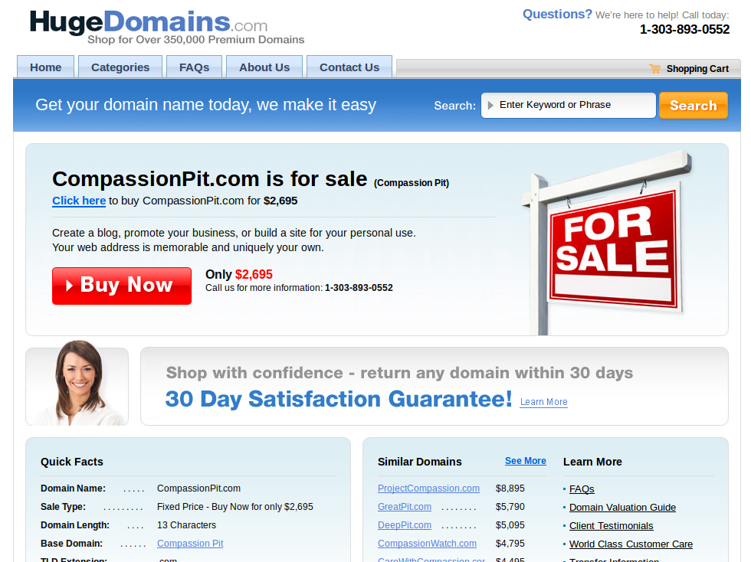
Task: Open GreatPit.com domain link
Action: 405,506
